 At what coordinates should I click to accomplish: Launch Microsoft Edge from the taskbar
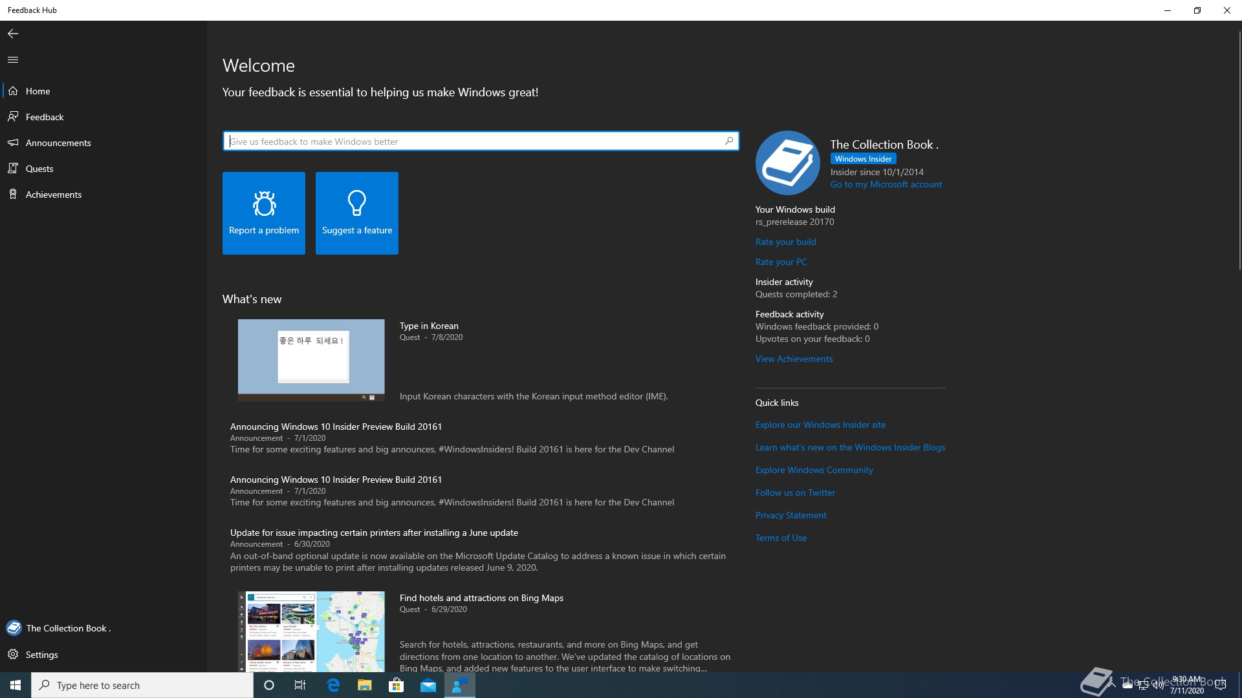333,685
